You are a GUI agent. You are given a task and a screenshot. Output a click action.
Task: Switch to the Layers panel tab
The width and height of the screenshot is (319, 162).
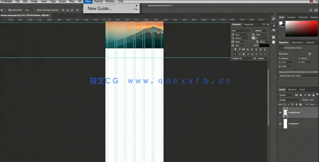282,90
